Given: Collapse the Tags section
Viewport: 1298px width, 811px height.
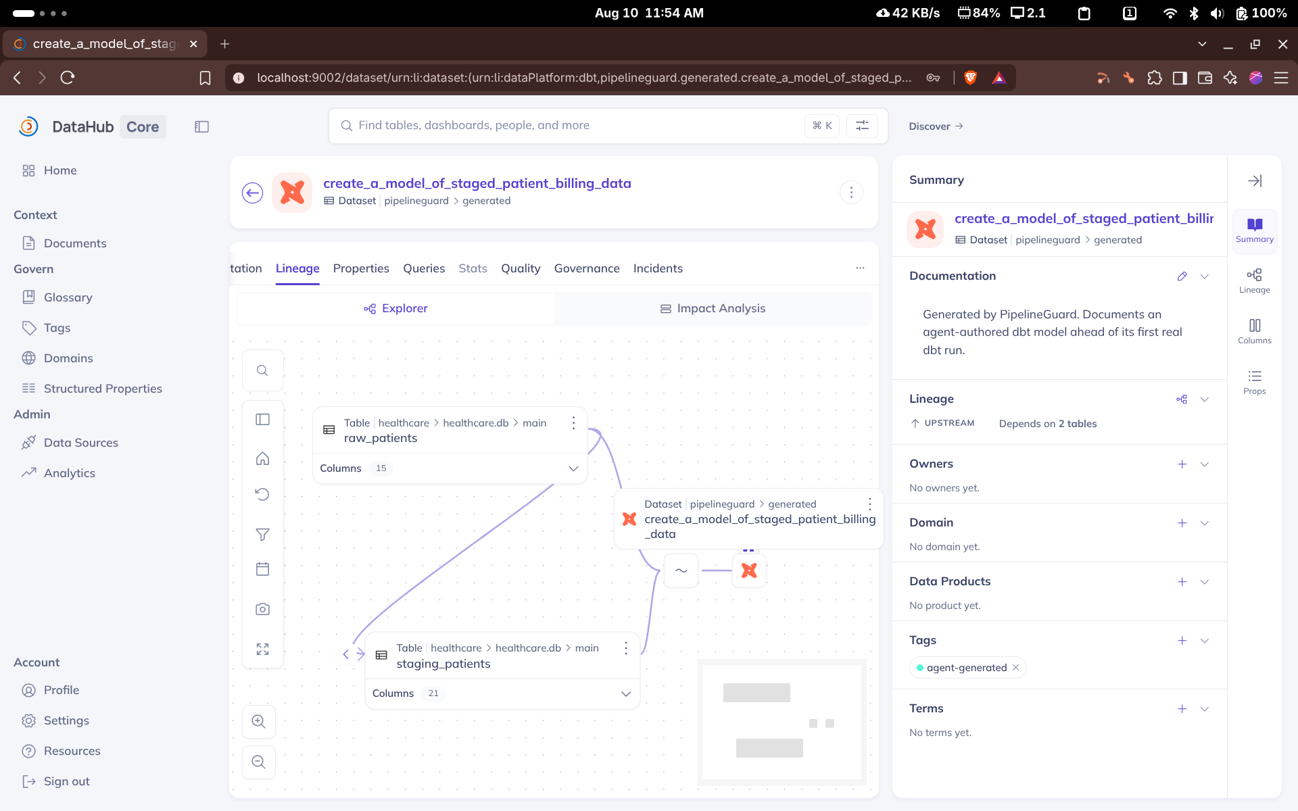Looking at the screenshot, I should tap(1205, 641).
